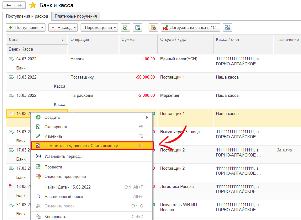The image size is (301, 220).
Task: Click the structure icon at toolbar end
Action: pyautogui.click(x=227, y=28)
